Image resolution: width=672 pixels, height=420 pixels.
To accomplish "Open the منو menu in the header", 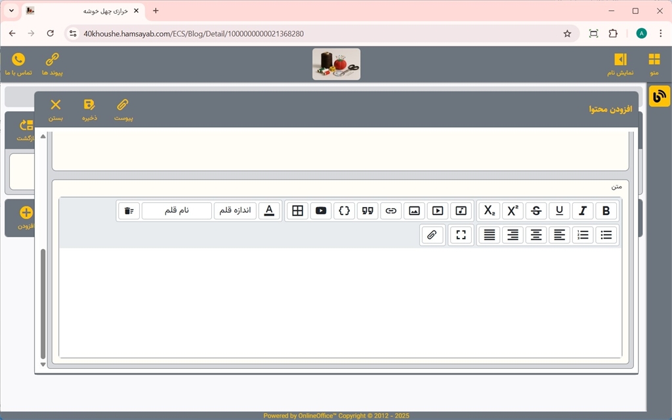I will tap(654, 64).
